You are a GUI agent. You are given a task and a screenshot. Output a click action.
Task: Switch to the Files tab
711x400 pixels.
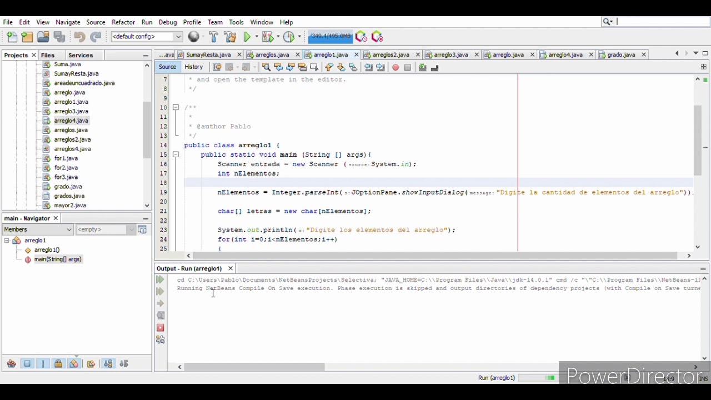(48, 55)
